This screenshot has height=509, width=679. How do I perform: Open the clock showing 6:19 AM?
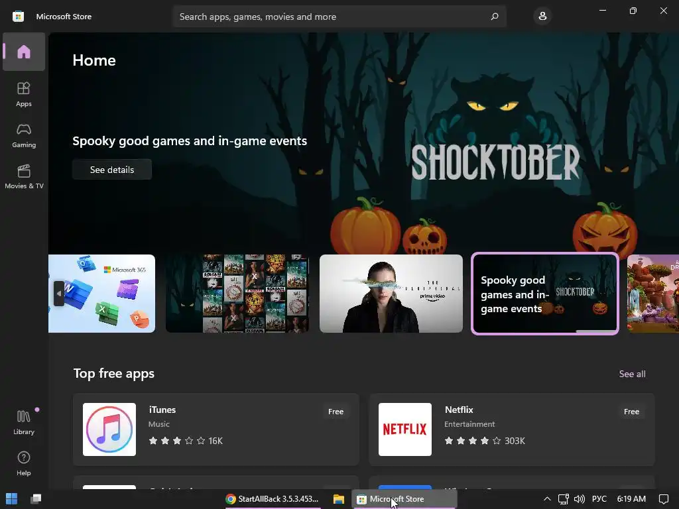click(631, 499)
